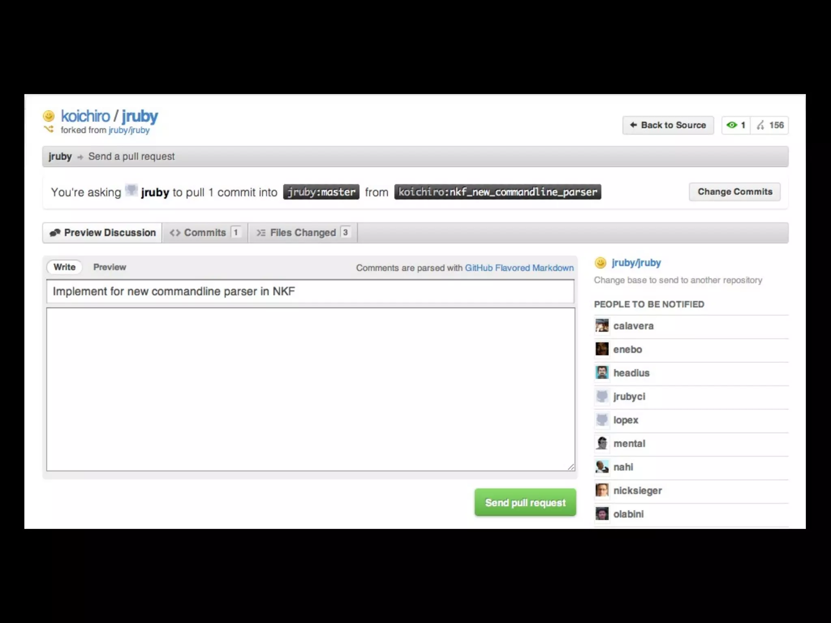Viewport: 831px width, 623px height.
Task: Click the pull request title field
Action: (310, 291)
